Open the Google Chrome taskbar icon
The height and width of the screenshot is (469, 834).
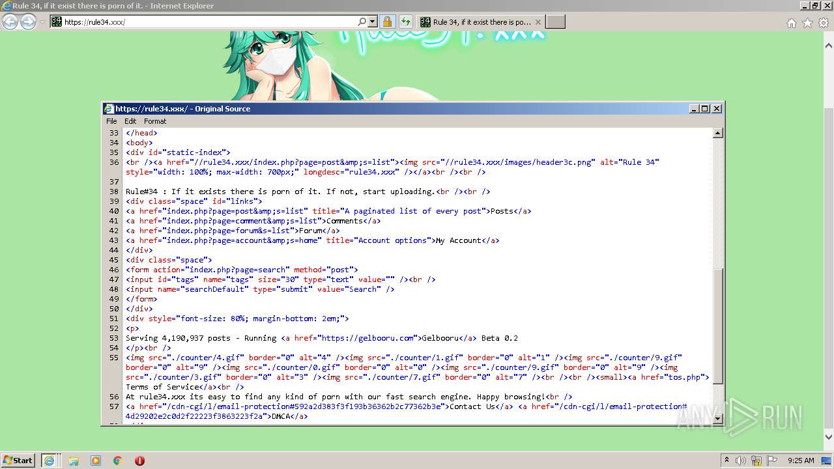click(118, 461)
